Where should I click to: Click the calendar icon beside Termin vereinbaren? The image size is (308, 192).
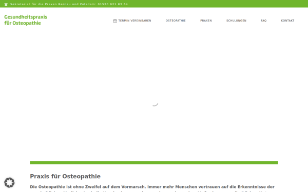(115, 21)
